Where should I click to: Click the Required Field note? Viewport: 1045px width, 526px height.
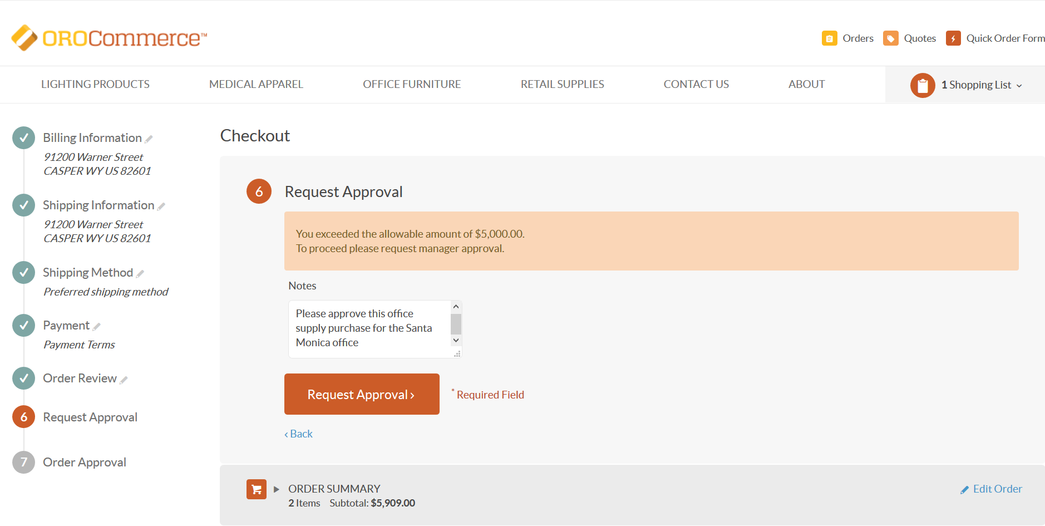coord(488,394)
